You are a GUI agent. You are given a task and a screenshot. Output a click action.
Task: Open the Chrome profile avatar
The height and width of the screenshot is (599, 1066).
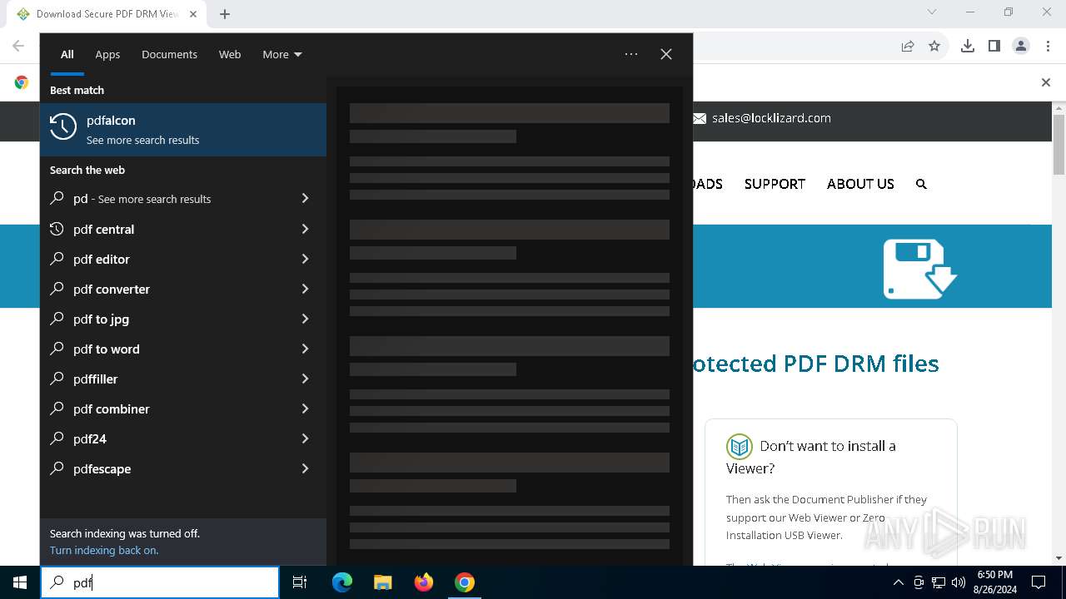[1021, 46]
